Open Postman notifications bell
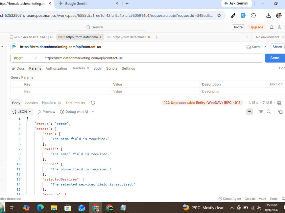The image size is (285, 213). coord(272,27)
